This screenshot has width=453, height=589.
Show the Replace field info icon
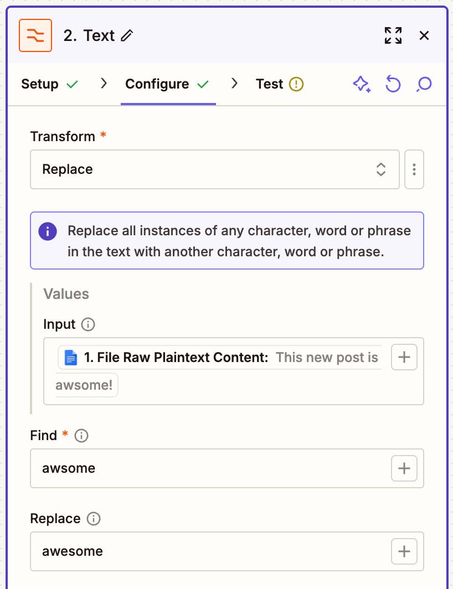tap(94, 519)
